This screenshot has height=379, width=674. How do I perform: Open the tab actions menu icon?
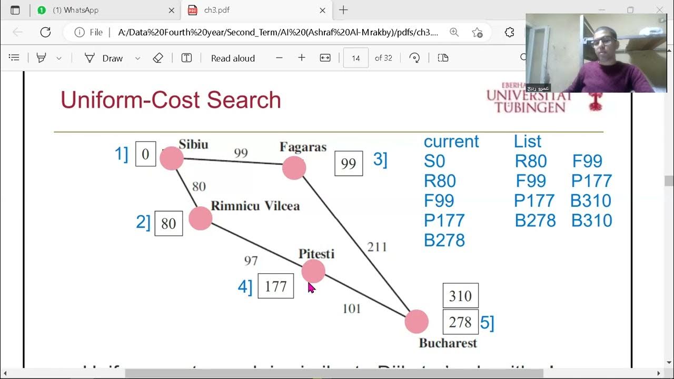click(x=15, y=10)
